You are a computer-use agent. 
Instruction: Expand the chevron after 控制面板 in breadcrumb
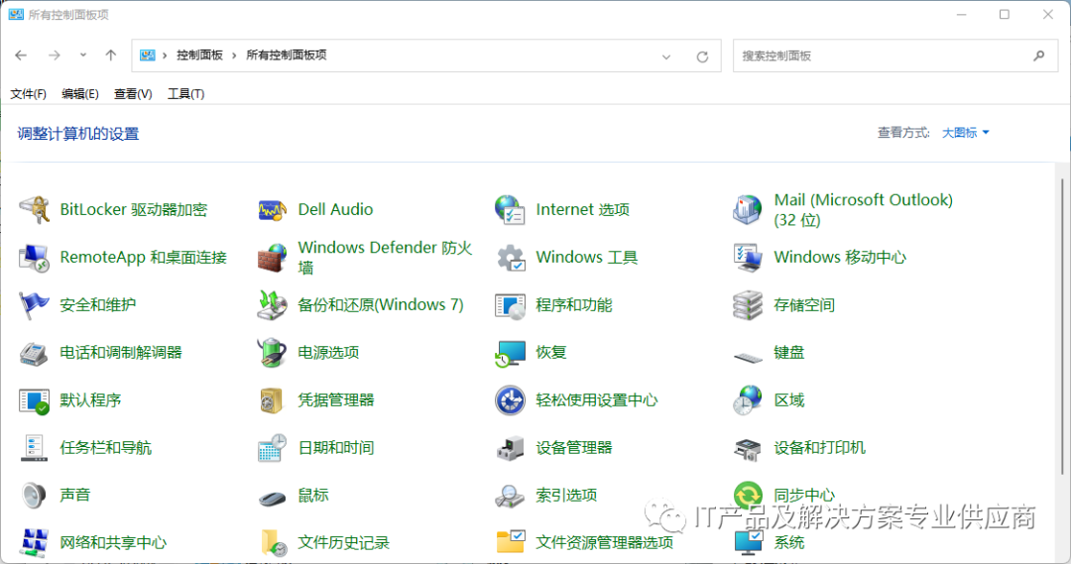pyautogui.click(x=234, y=56)
